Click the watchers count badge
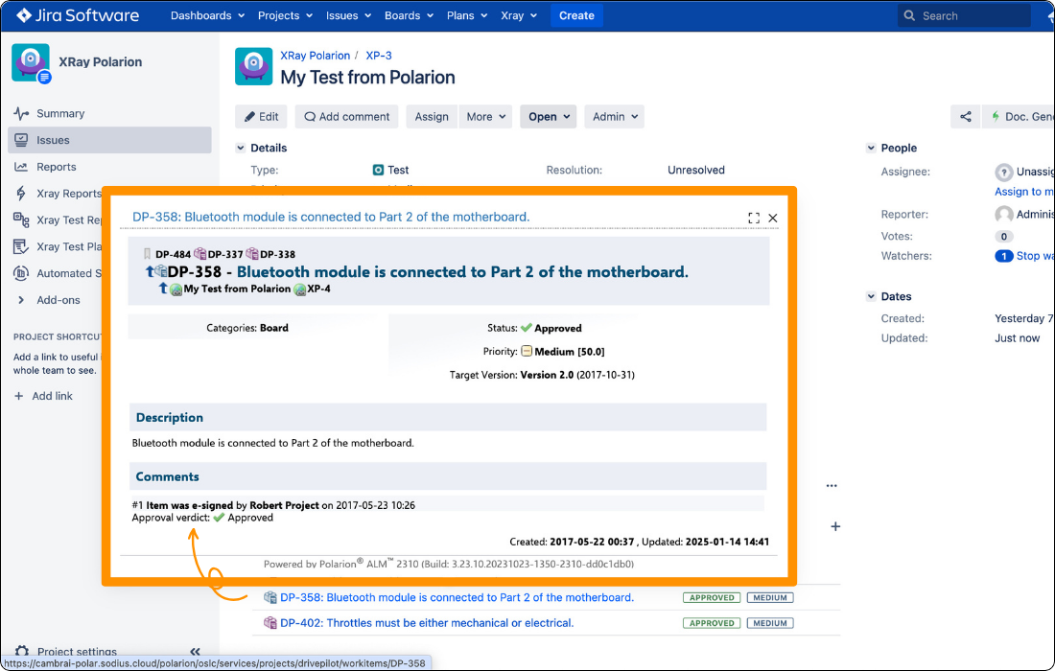Screen dimensions: 1055x671 click(1003, 256)
